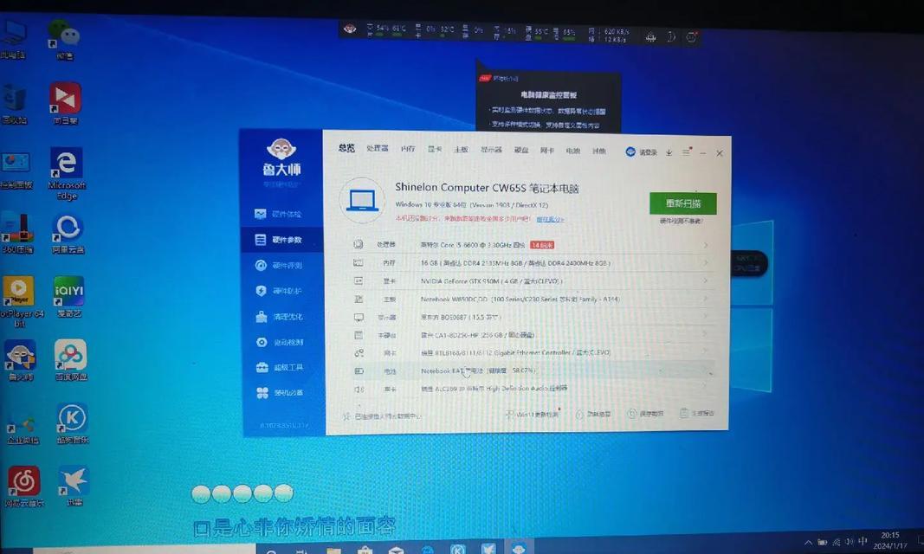
Task: Click the network card icon in the list
Action: pos(359,352)
